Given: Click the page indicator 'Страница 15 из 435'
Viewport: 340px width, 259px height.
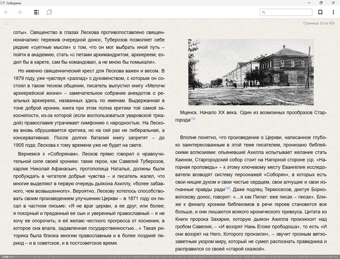Looking at the screenshot, I should pos(319,23).
